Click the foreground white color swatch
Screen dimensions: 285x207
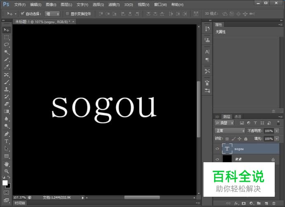5,182
